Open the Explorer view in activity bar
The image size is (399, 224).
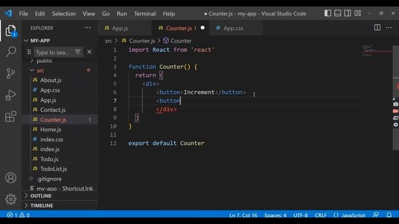[11, 30]
